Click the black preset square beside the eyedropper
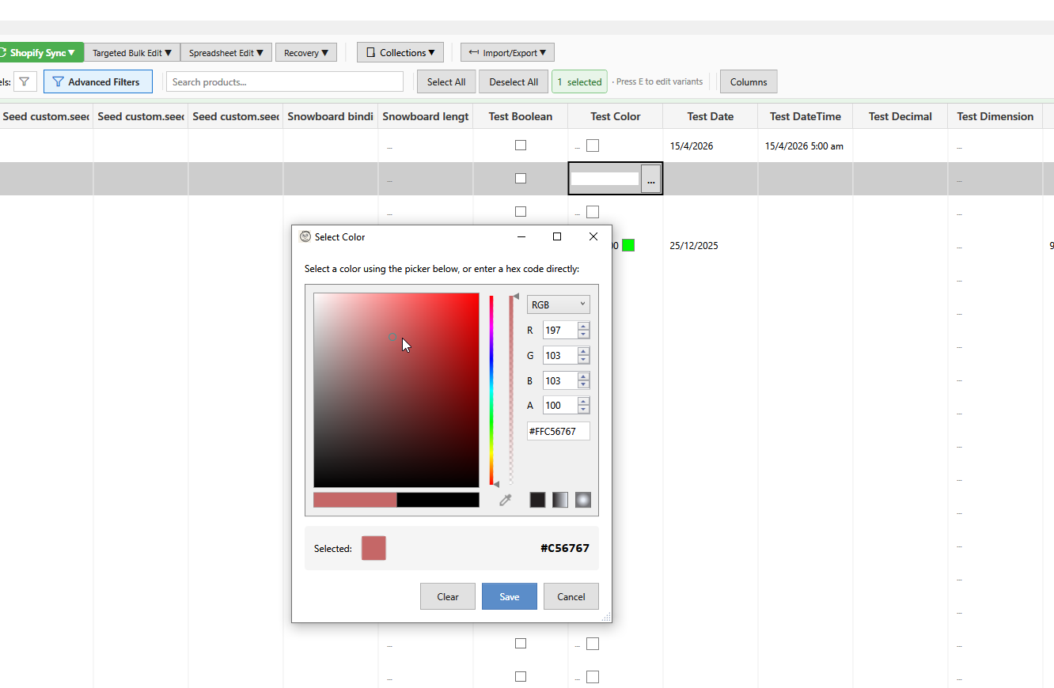The width and height of the screenshot is (1054, 688). pos(537,499)
